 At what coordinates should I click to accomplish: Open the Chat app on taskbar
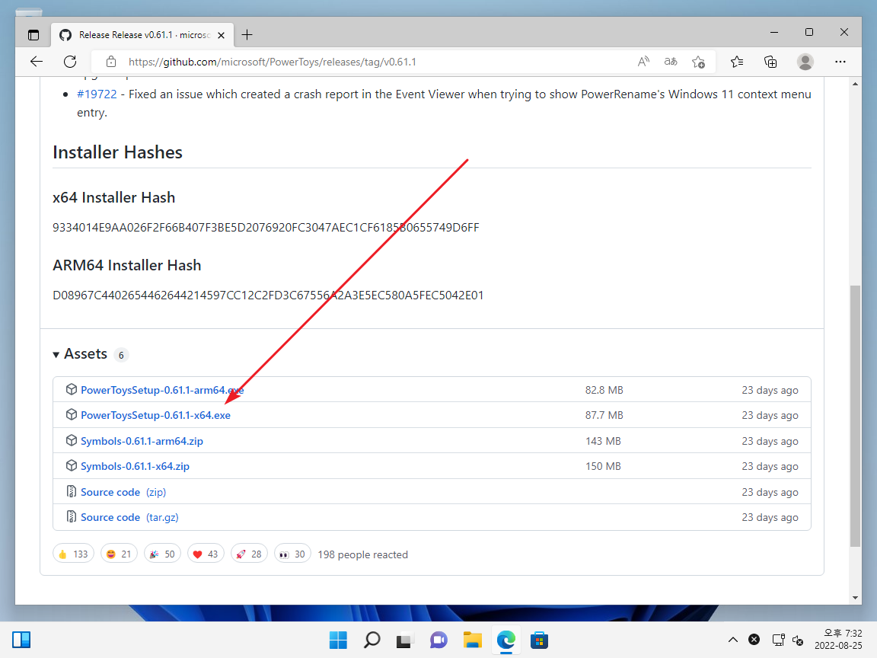(x=438, y=640)
